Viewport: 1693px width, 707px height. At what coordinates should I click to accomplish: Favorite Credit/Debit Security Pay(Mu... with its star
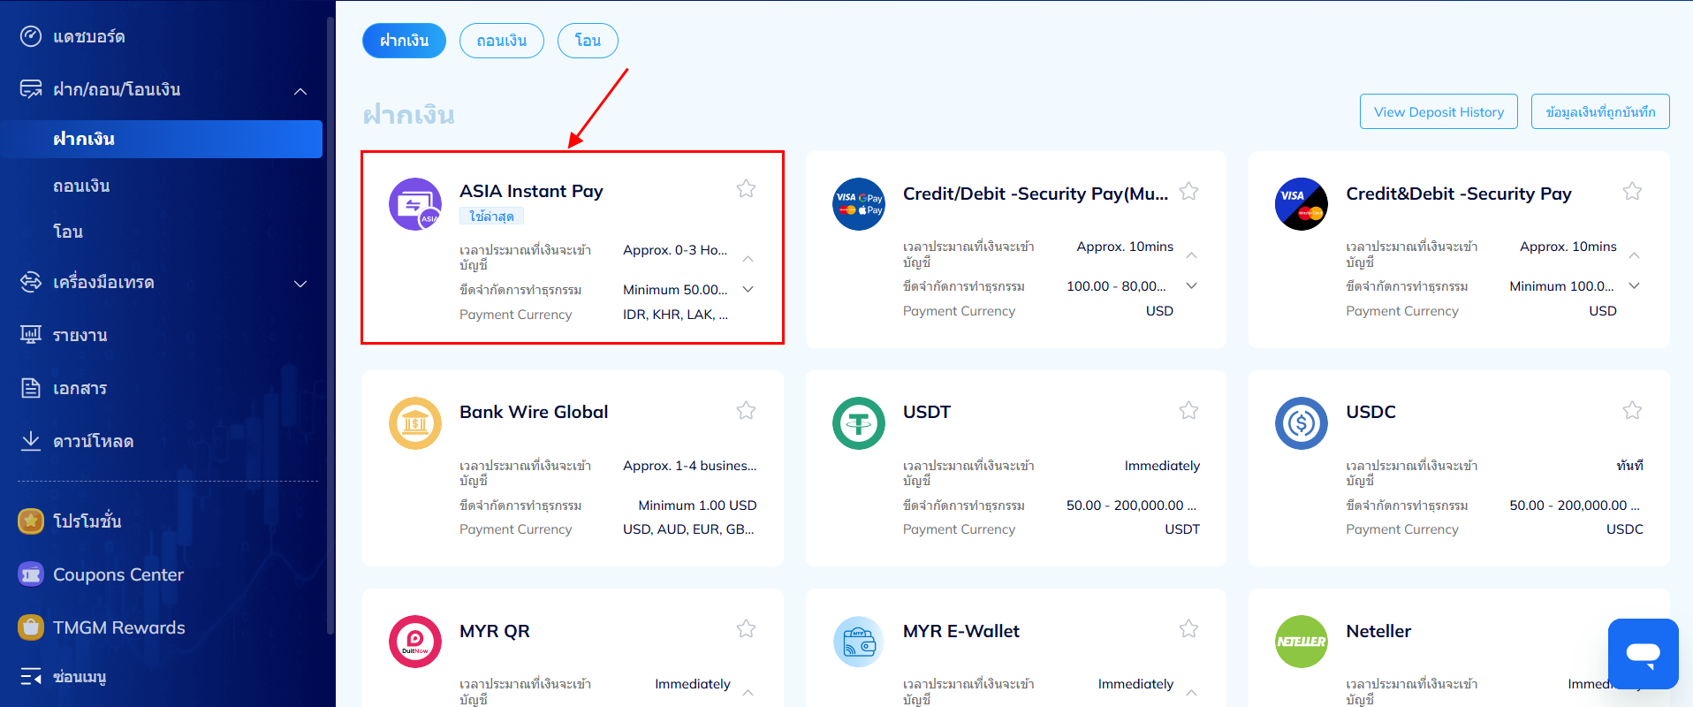pyautogui.click(x=1189, y=191)
